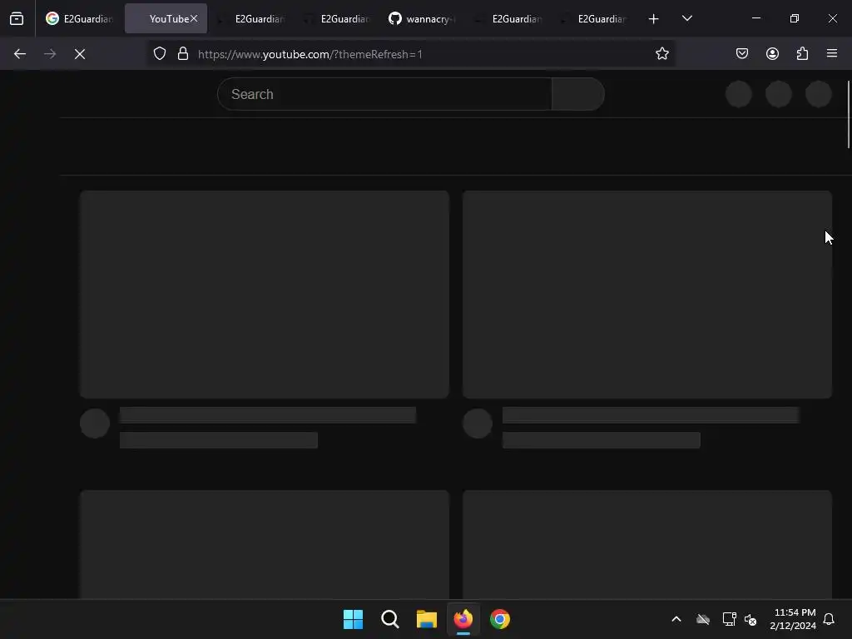852x639 pixels.
Task: Open network status tray icon
Action: point(729,619)
